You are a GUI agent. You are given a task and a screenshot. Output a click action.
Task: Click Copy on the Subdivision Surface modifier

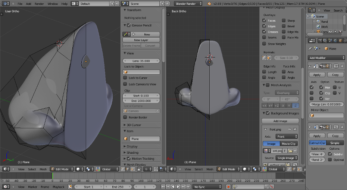[335, 136]
